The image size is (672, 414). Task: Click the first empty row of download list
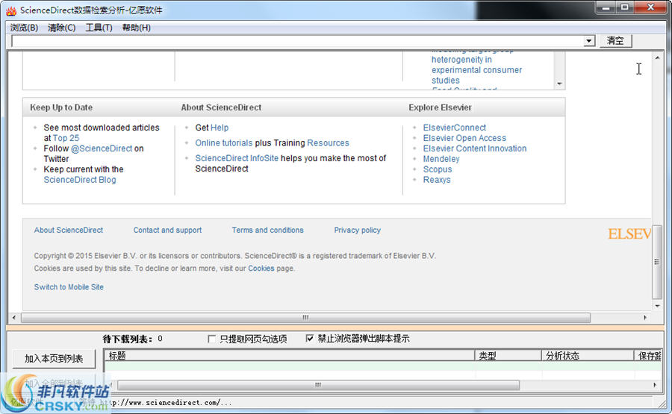[383, 366]
